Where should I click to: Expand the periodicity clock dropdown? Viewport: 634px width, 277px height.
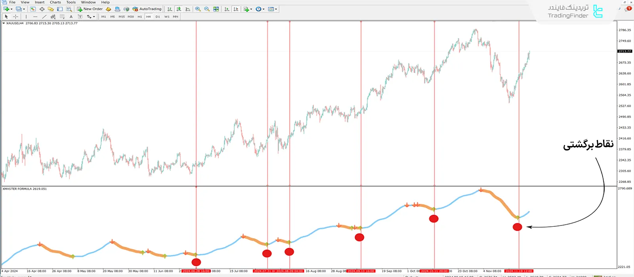tap(263, 9)
